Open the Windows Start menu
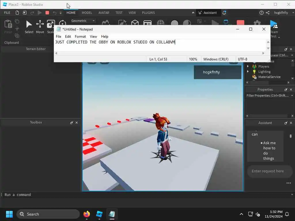This screenshot has height=221, width=295. tap(9, 214)
